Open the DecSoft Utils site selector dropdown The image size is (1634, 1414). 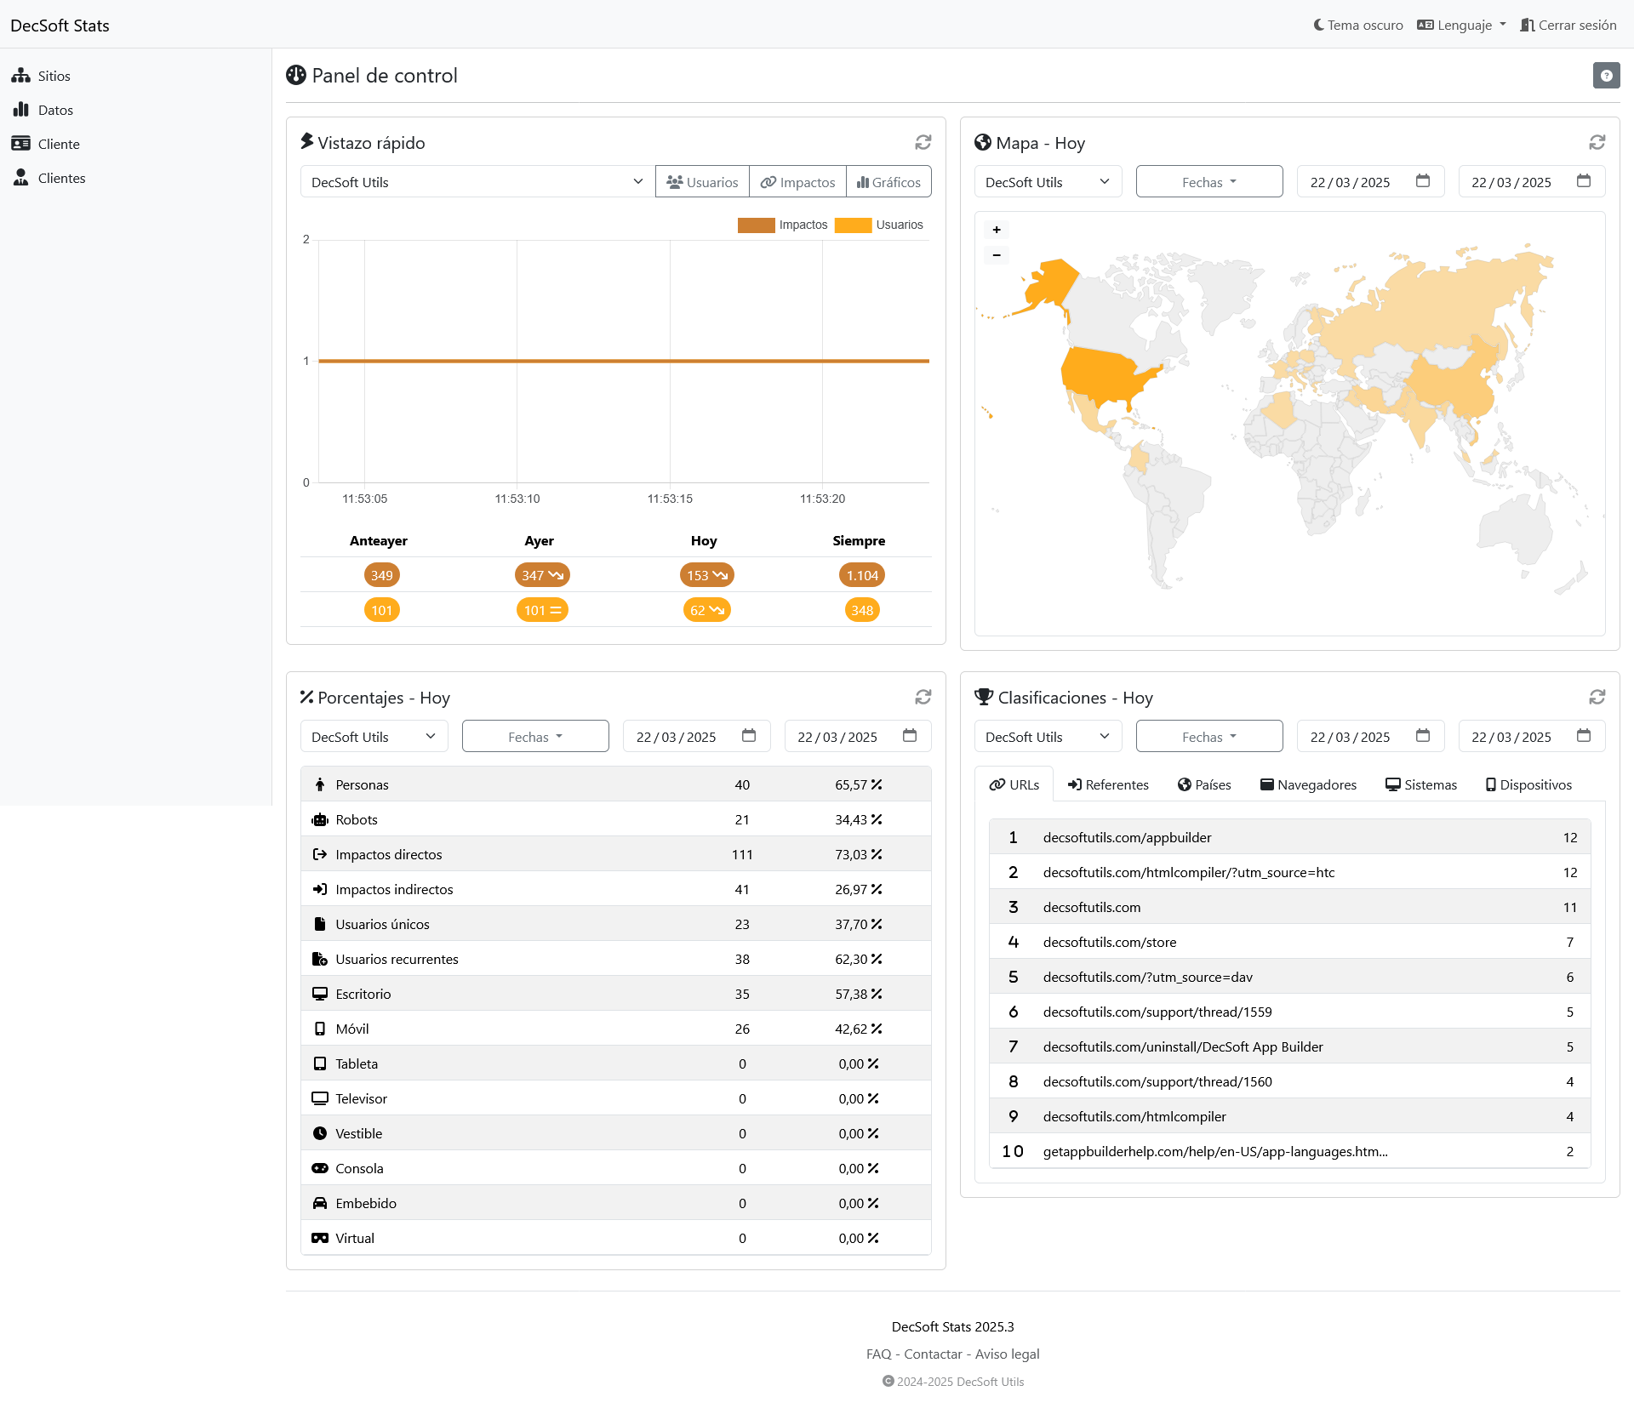click(476, 181)
